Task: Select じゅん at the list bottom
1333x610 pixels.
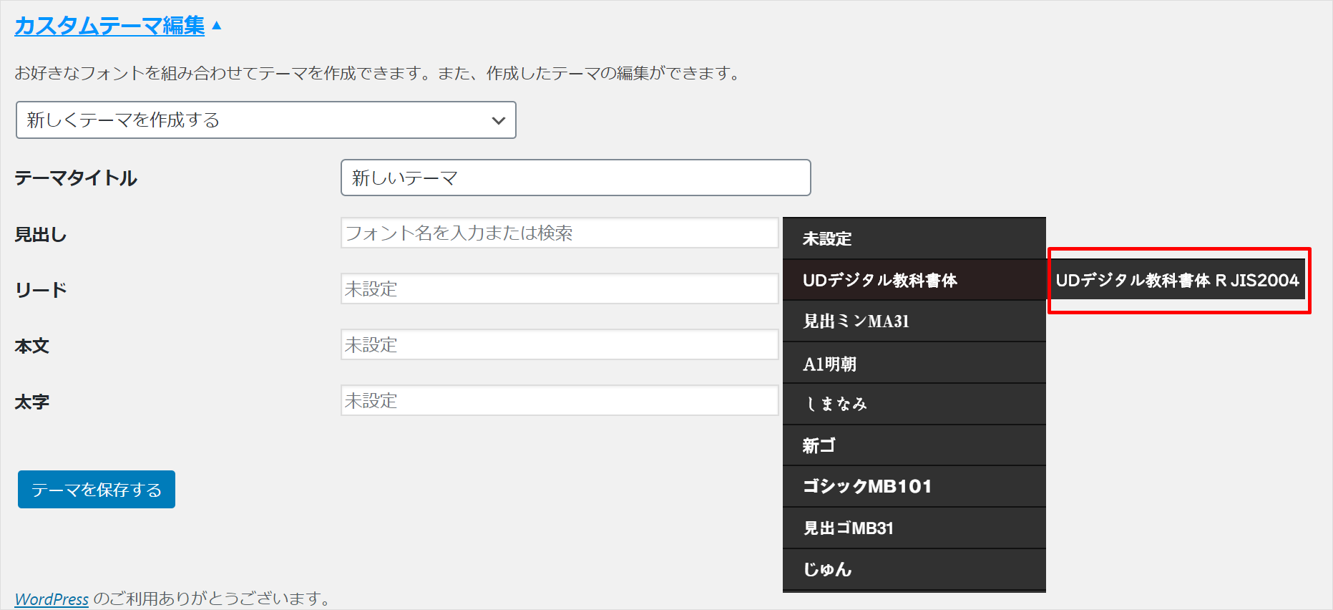Action: pyautogui.click(x=914, y=569)
